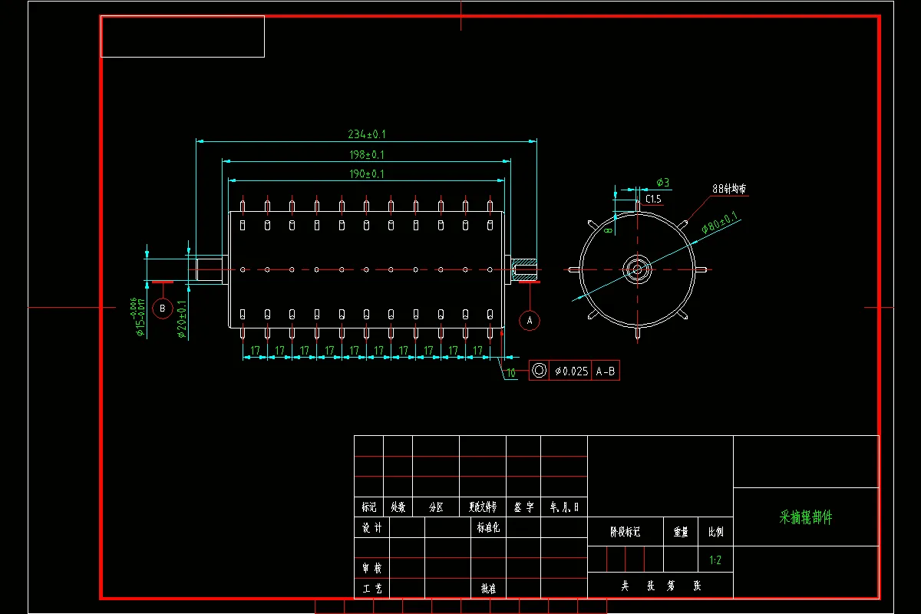Select the 共 张 第 张 sheet count row

coord(660,586)
